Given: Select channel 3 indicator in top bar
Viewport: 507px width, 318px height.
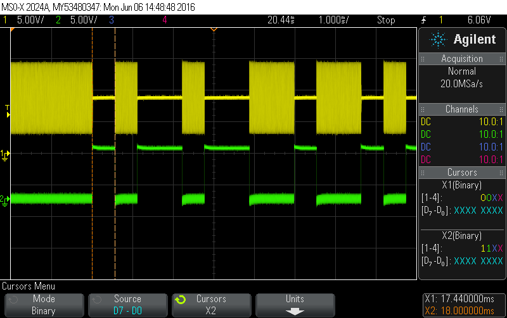Looking at the screenshot, I should pos(112,20).
